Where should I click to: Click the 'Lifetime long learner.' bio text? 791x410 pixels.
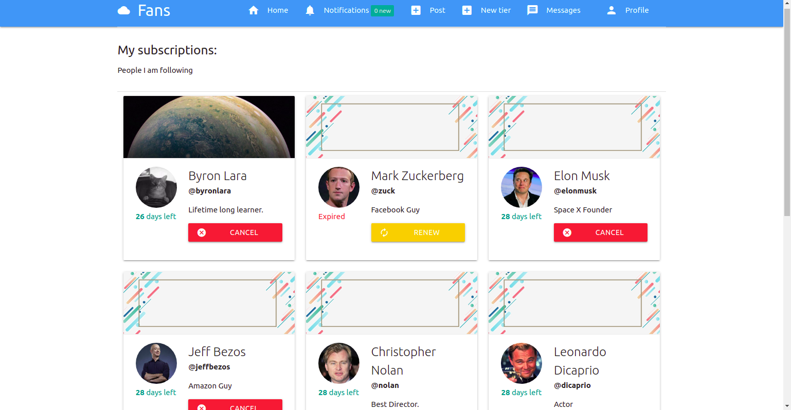click(226, 210)
